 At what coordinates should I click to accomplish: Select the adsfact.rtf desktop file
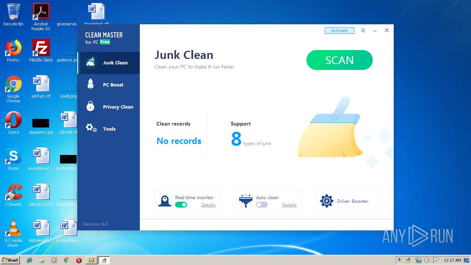[41, 87]
